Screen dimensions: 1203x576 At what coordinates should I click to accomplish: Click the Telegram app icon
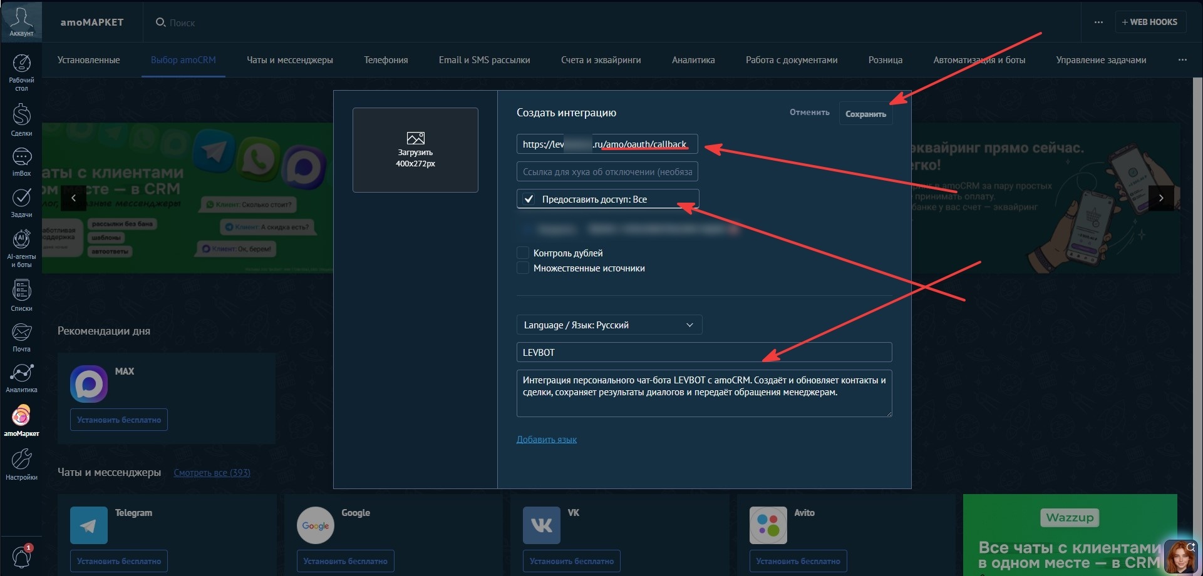(89, 525)
